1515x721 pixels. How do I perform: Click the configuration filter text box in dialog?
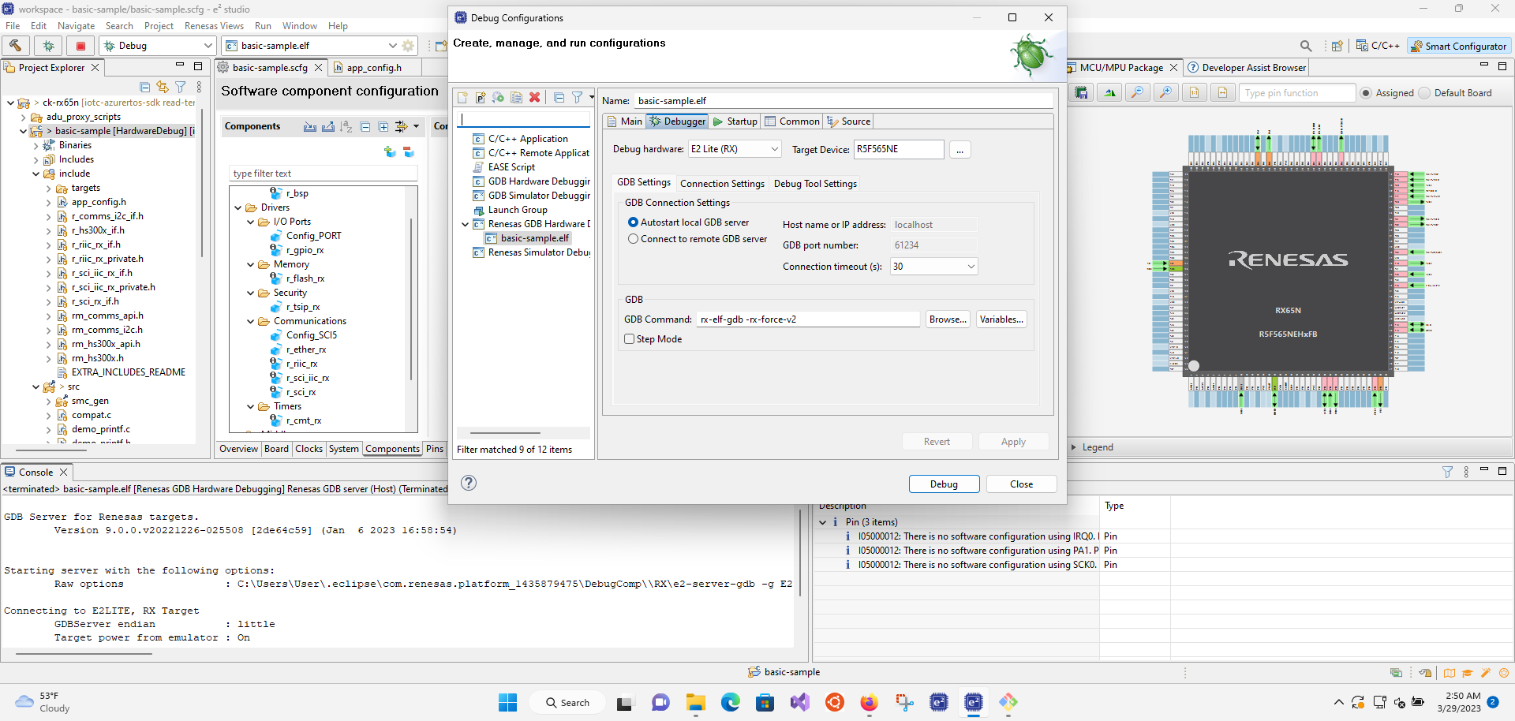[x=525, y=119]
